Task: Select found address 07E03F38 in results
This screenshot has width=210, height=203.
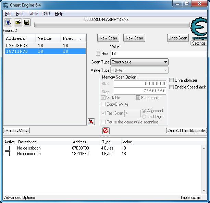Action: (x=45, y=46)
